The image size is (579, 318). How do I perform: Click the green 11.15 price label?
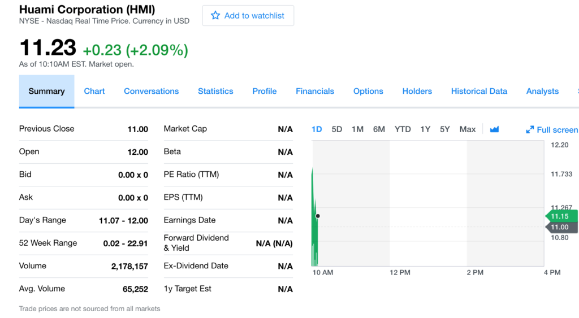561,216
